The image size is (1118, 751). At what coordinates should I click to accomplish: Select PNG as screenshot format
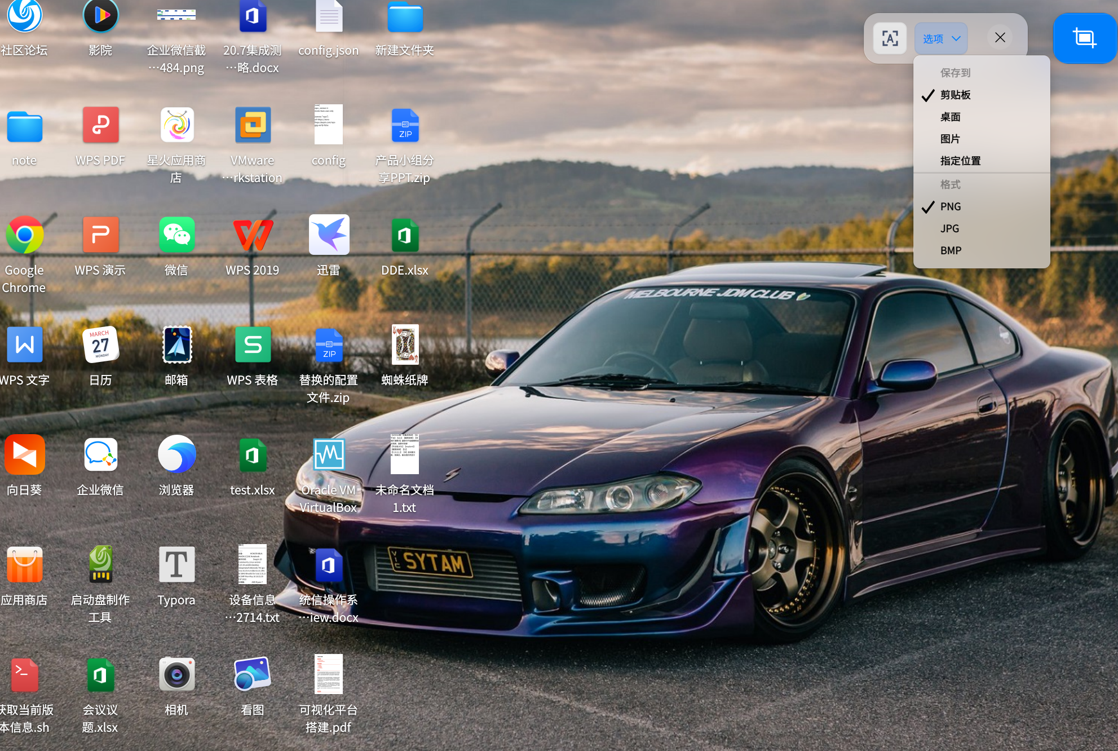(x=950, y=206)
